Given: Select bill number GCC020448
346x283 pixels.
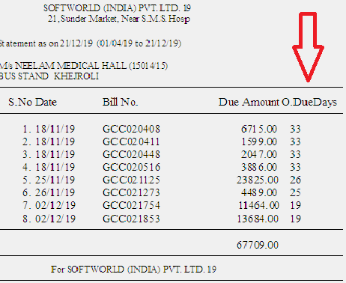Looking at the screenshot, I should click(131, 154).
